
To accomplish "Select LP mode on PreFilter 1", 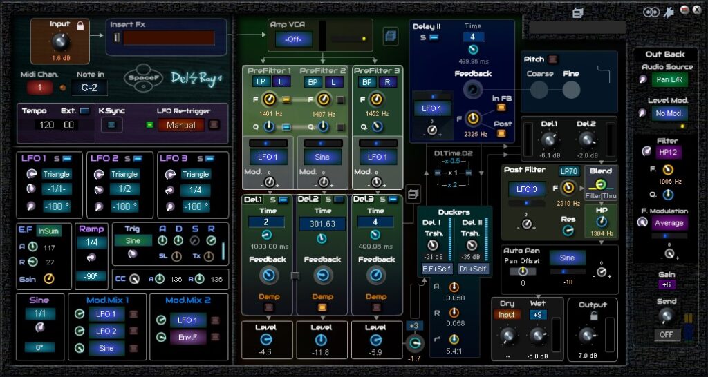I will [261, 81].
